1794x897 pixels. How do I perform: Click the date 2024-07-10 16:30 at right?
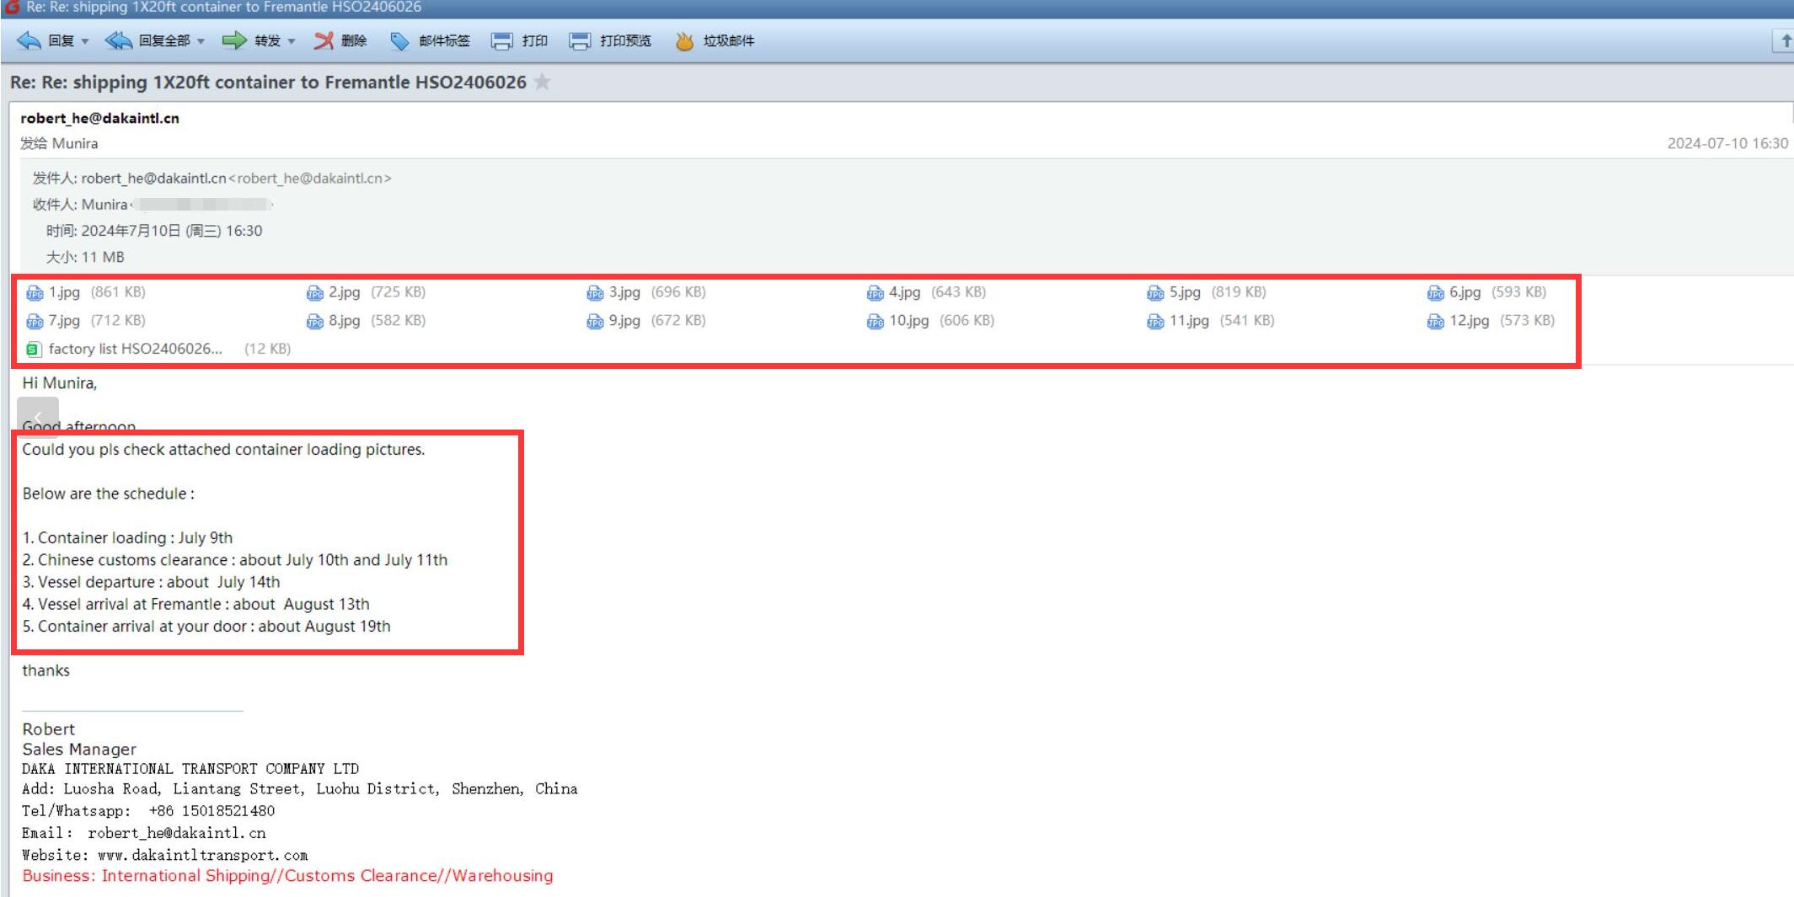pos(1727,143)
